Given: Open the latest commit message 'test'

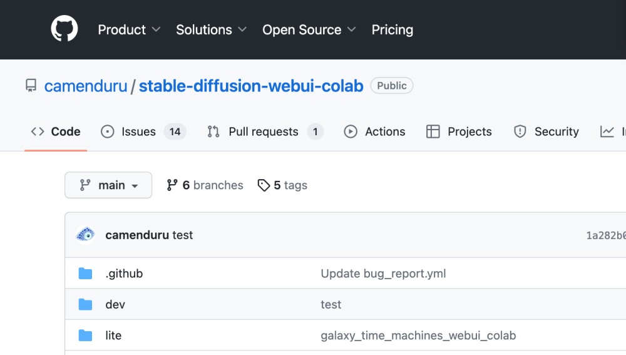Looking at the screenshot, I should point(182,235).
